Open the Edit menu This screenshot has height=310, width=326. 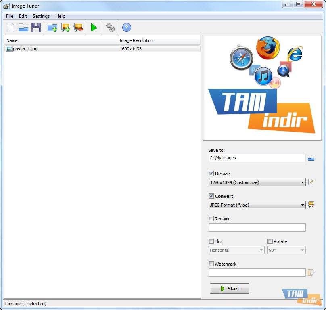[x=23, y=16]
